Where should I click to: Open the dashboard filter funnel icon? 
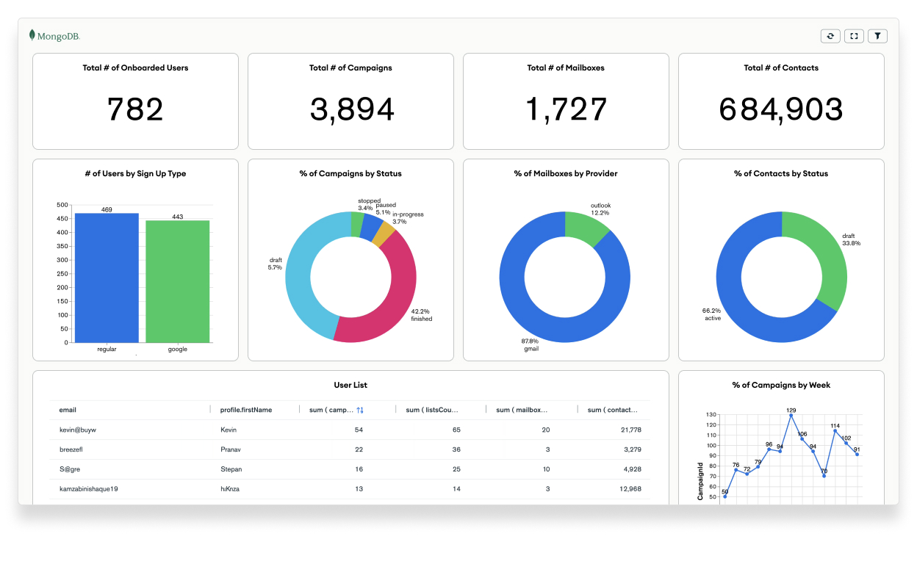point(877,36)
